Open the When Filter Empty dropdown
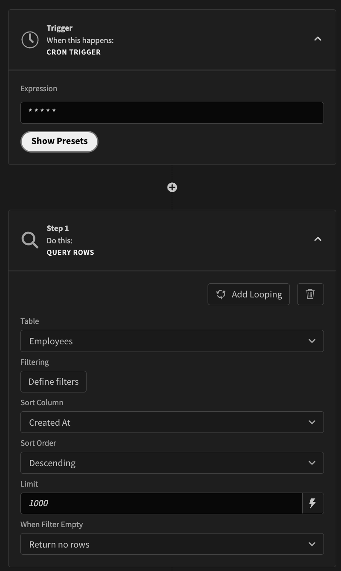Viewport: 341px width, 571px height. click(x=172, y=544)
